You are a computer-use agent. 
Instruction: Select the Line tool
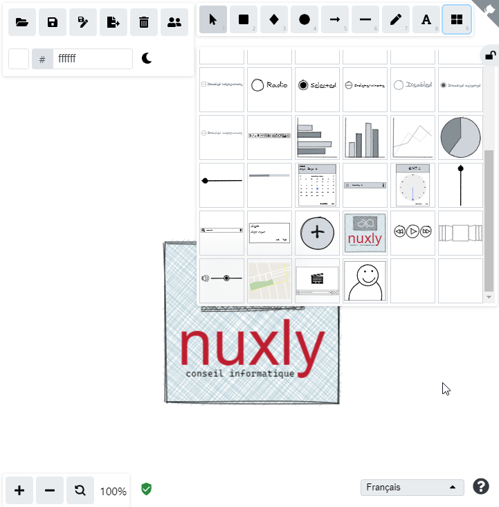[x=365, y=19]
